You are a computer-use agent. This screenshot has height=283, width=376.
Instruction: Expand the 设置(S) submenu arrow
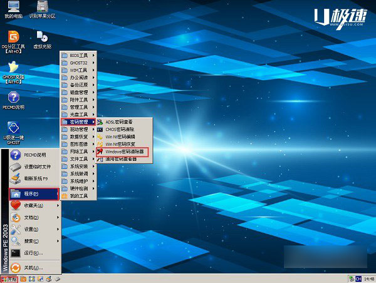coord(58,229)
